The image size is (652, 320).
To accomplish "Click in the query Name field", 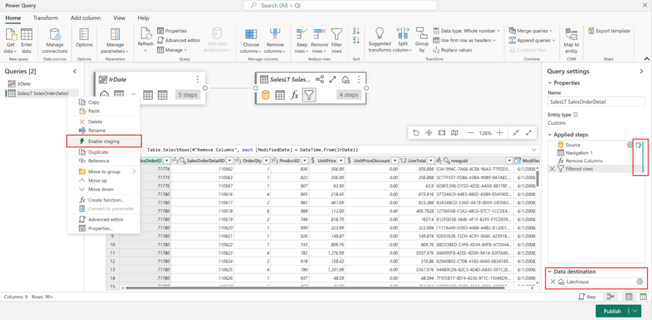I will point(596,102).
